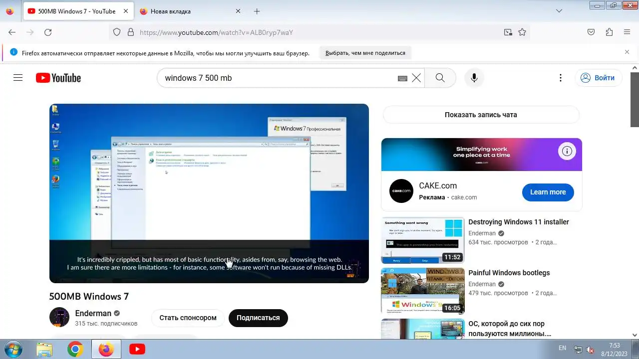Image resolution: width=639 pixels, height=359 pixels.
Task: Click Выбрать, чем мне поделиться button
Action: click(365, 53)
